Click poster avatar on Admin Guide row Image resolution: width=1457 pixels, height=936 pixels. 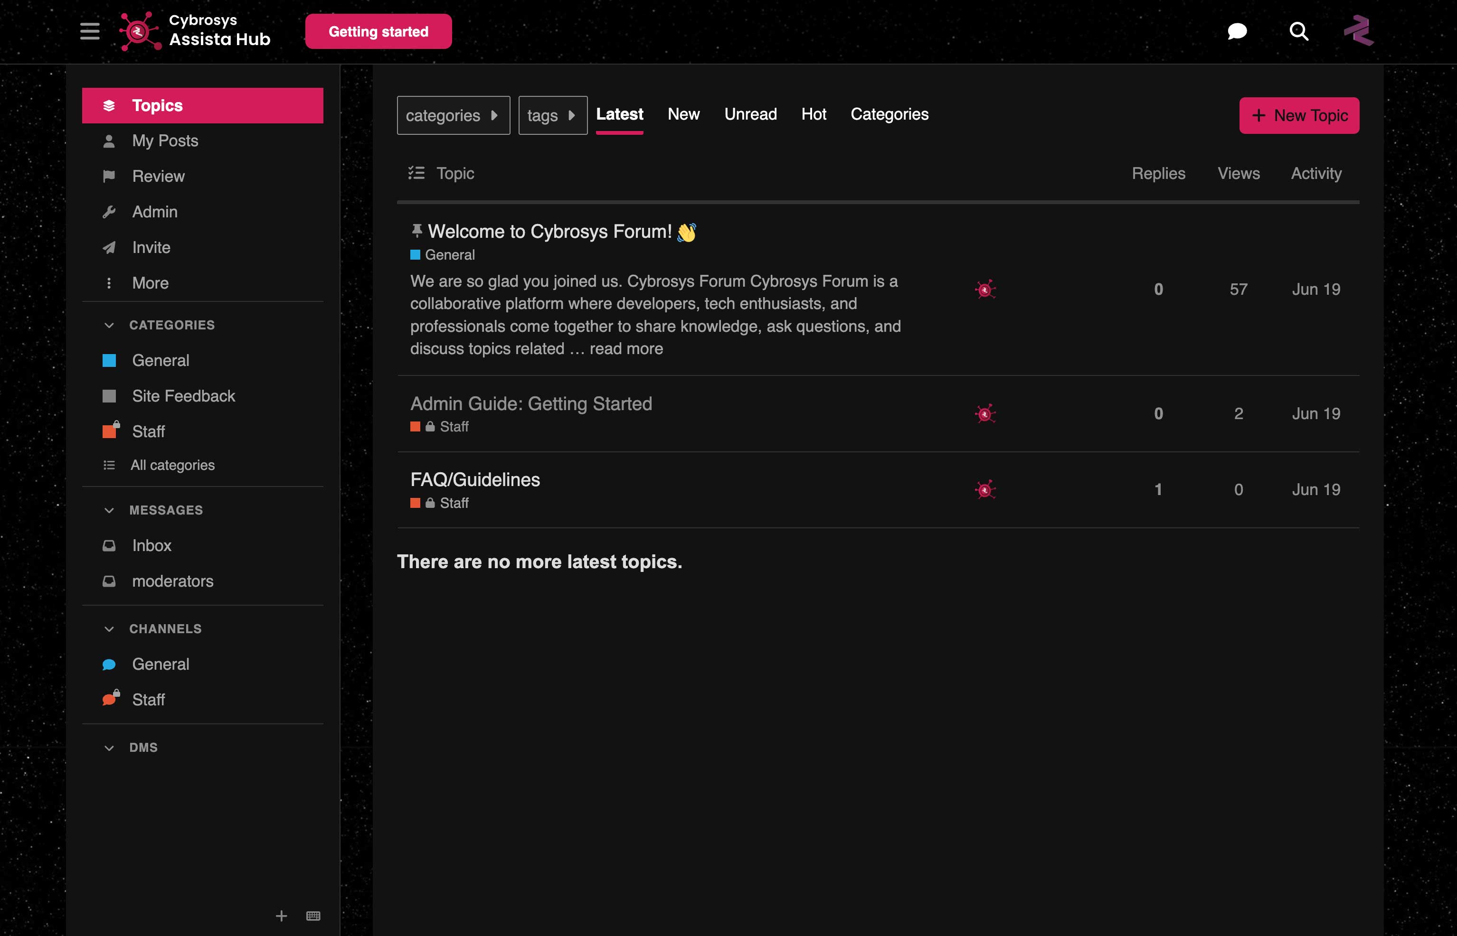tap(985, 414)
